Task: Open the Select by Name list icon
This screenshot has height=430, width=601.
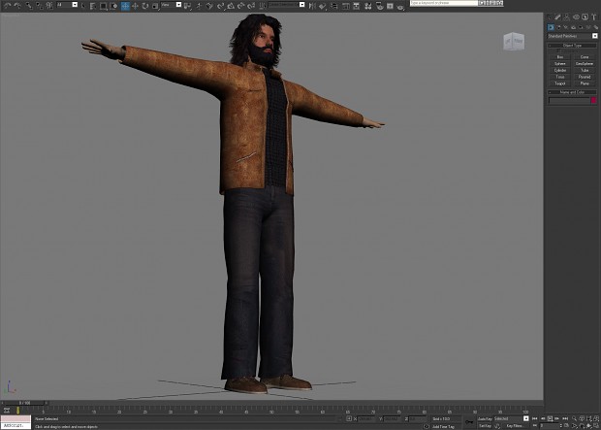Action: click(92, 6)
